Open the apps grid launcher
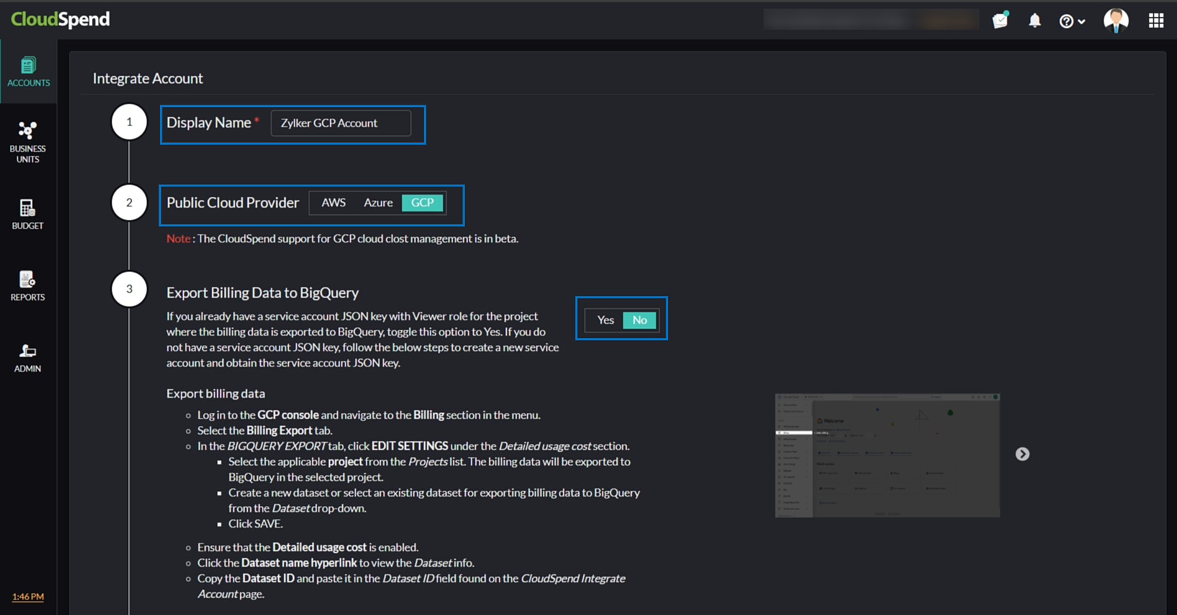 [x=1156, y=20]
